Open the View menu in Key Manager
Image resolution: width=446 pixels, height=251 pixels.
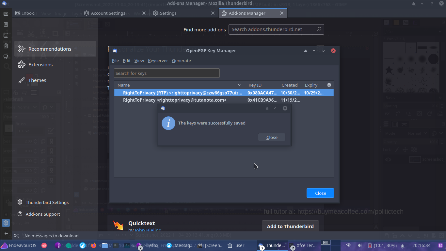pyautogui.click(x=139, y=60)
